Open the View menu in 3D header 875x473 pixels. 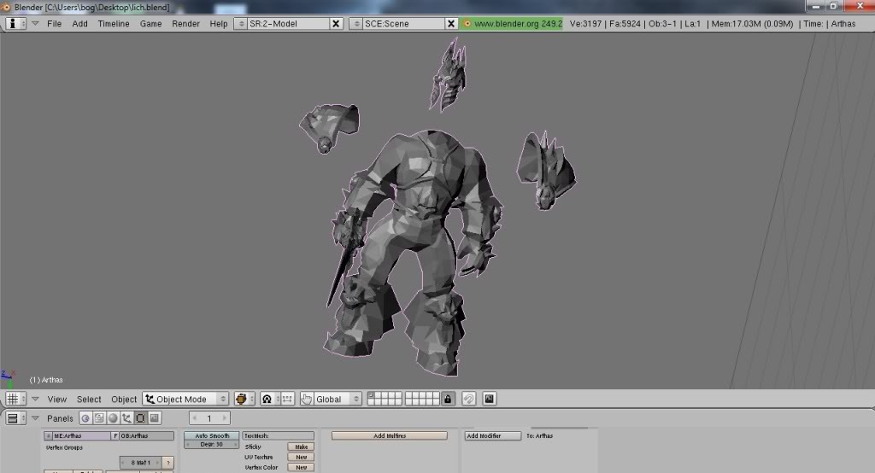pyautogui.click(x=57, y=400)
